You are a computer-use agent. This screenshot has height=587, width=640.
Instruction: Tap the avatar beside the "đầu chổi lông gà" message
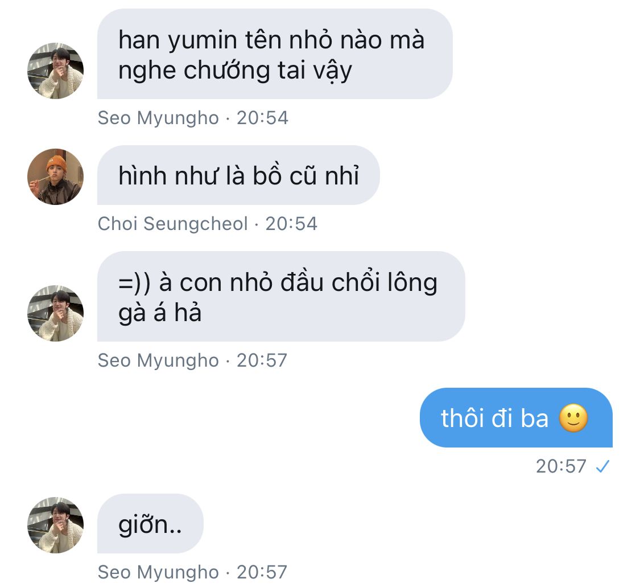coord(56,313)
